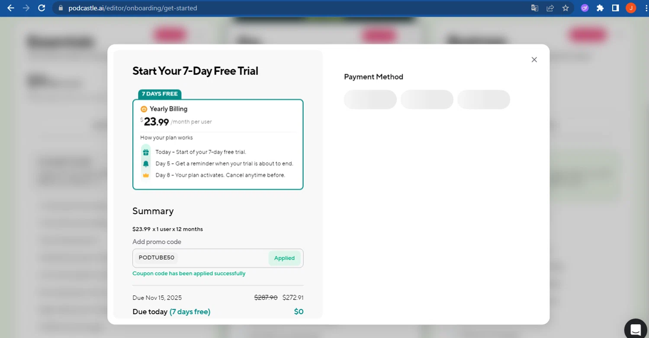The width and height of the screenshot is (649, 338).
Task: Click the PODTUBE50 promo code chip
Action: pos(157,258)
